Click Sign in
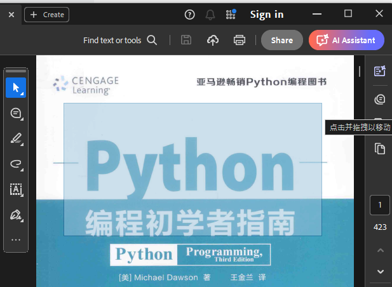392x287 pixels. coord(267,15)
